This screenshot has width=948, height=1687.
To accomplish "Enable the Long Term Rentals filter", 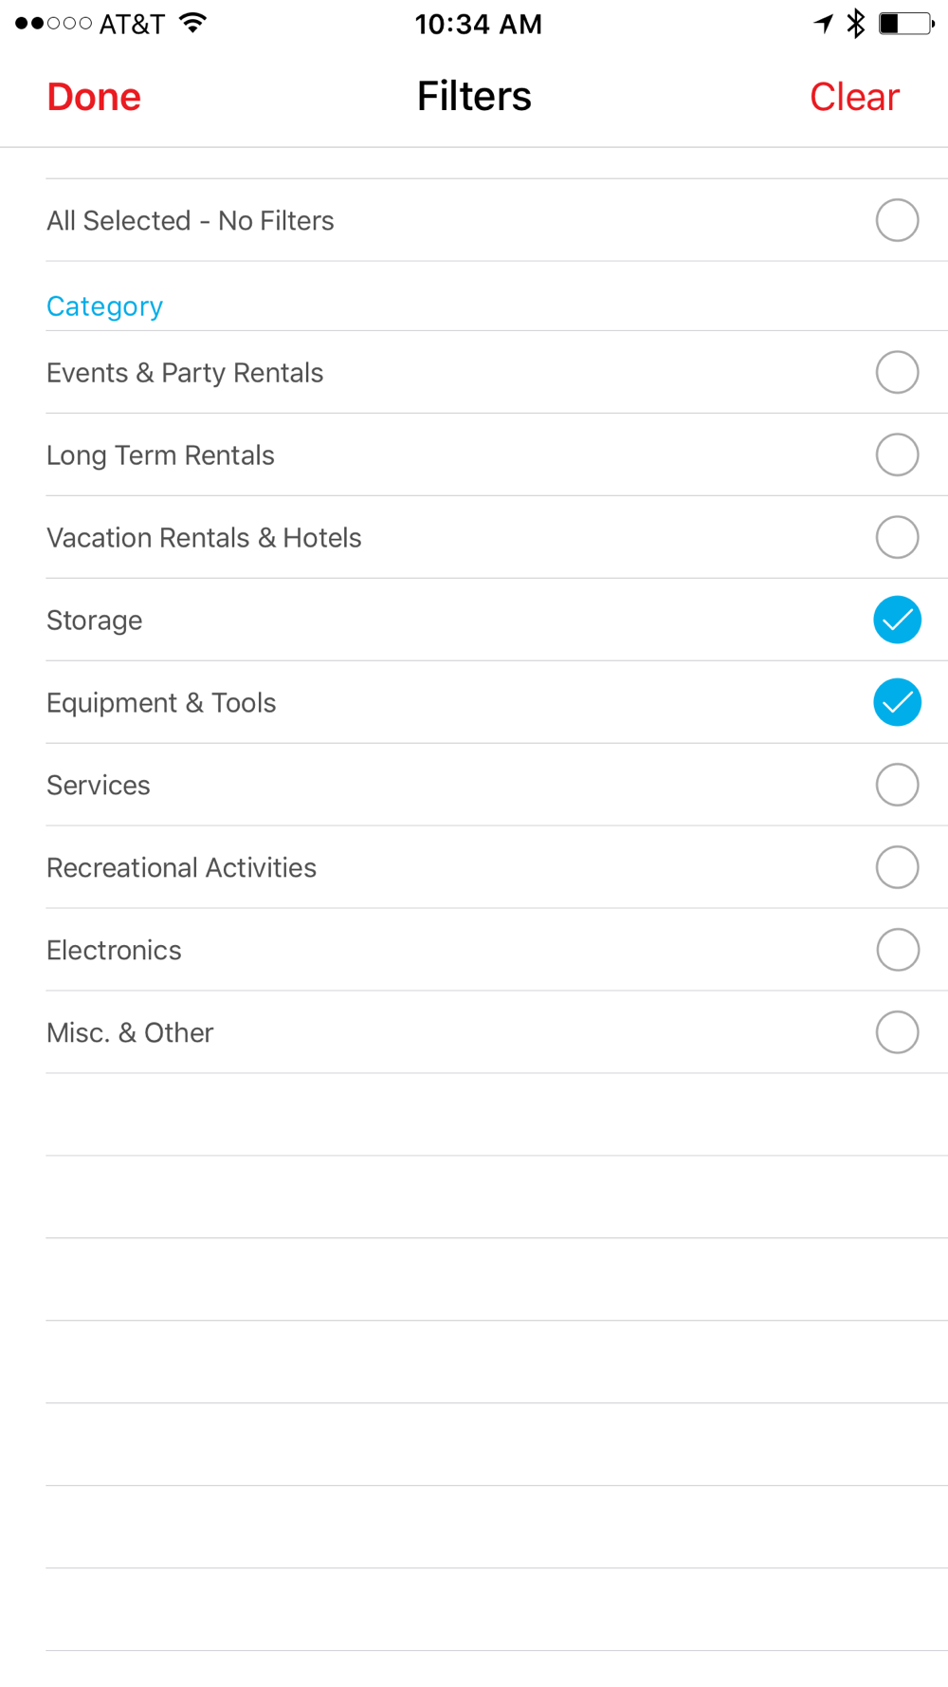I will pos(897,454).
